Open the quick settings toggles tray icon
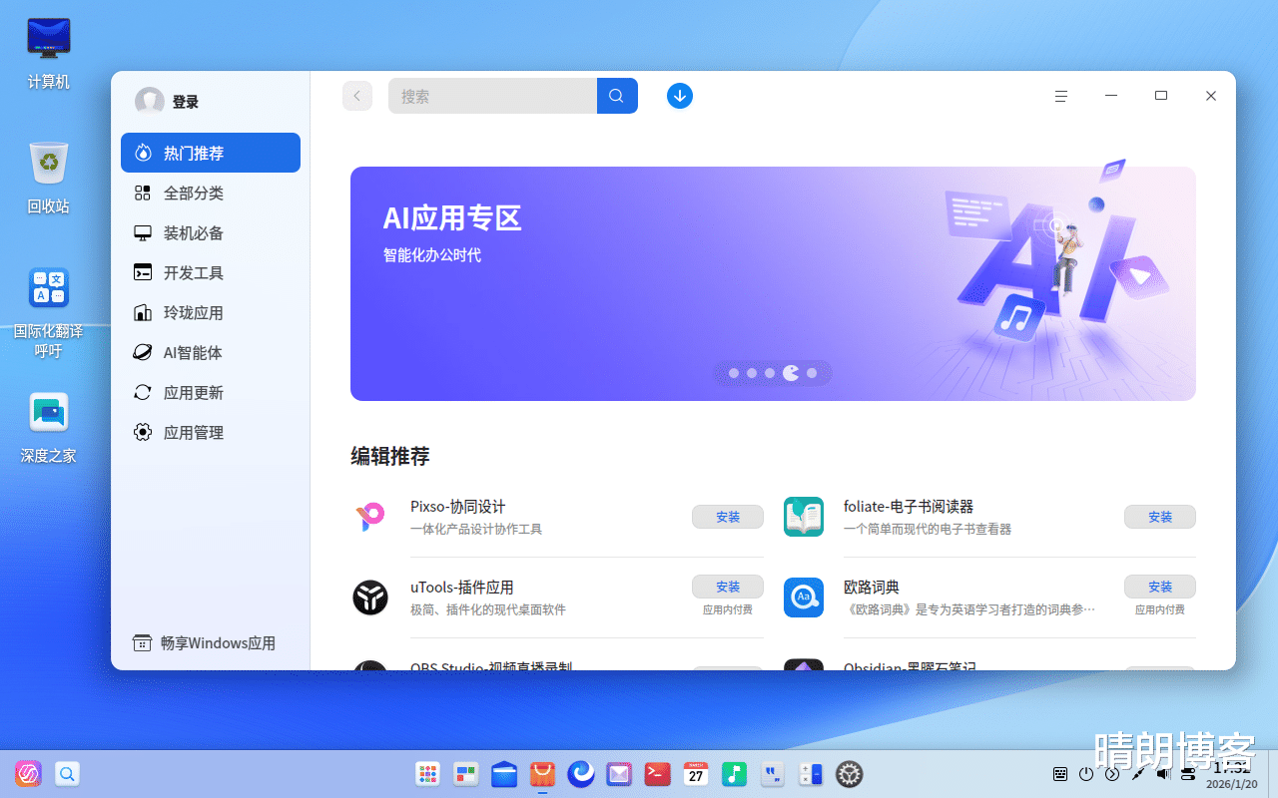The image size is (1278, 798). [1188, 774]
